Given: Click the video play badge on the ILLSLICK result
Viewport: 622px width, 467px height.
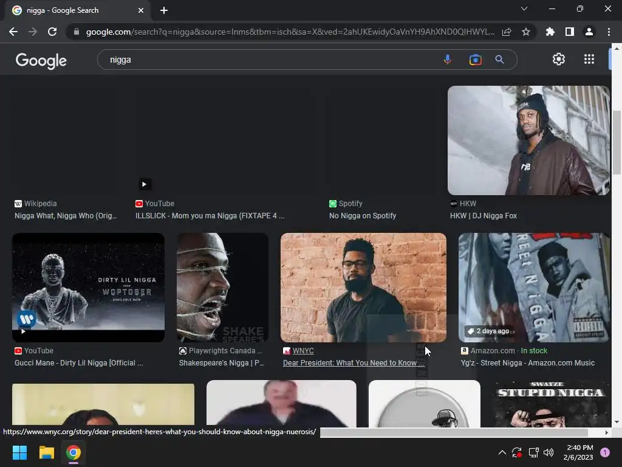Looking at the screenshot, I should coord(145,184).
